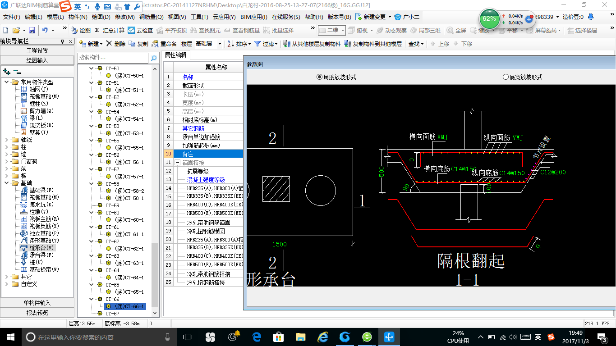Collapse the 常用构件类型 folder
The width and height of the screenshot is (616, 346).
click(x=7, y=82)
